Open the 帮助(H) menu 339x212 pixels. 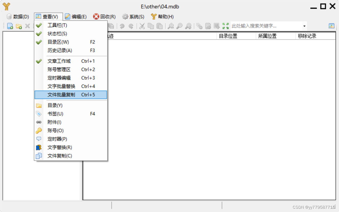tap(162, 17)
